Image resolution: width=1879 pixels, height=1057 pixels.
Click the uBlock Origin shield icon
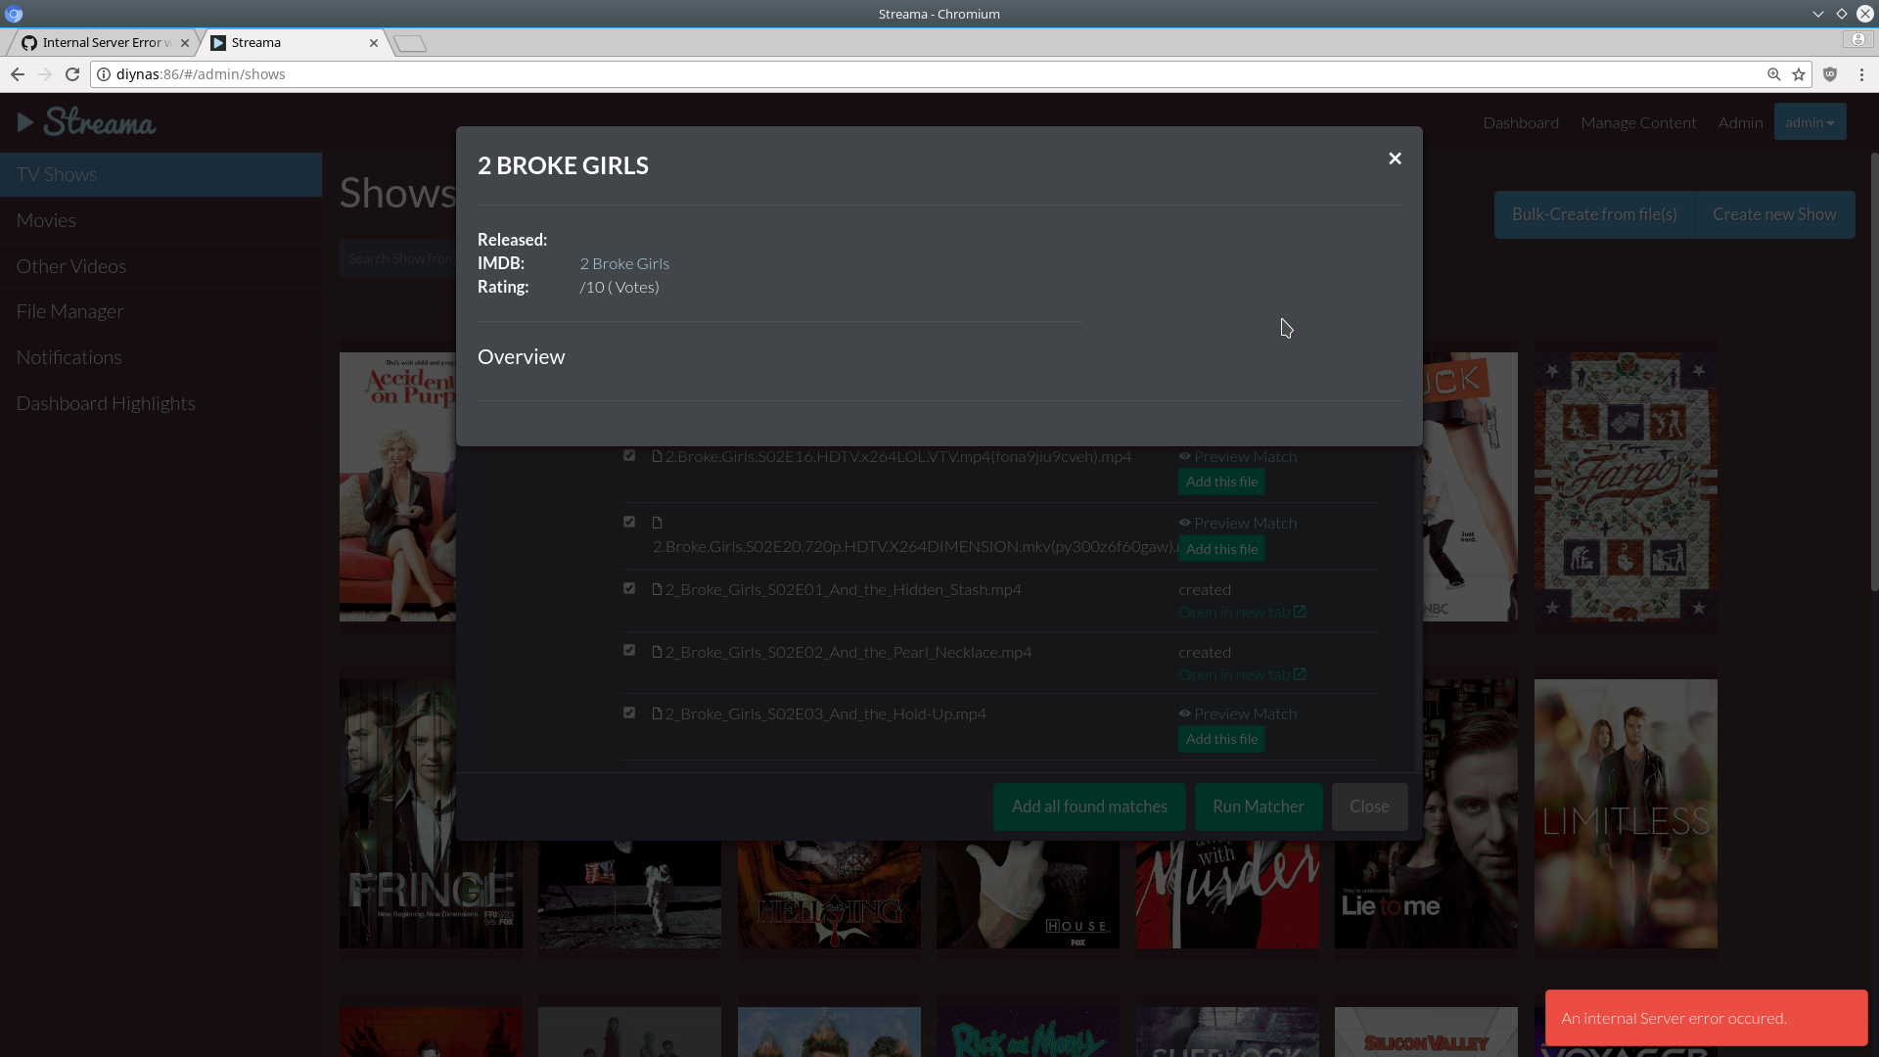[x=1831, y=73]
